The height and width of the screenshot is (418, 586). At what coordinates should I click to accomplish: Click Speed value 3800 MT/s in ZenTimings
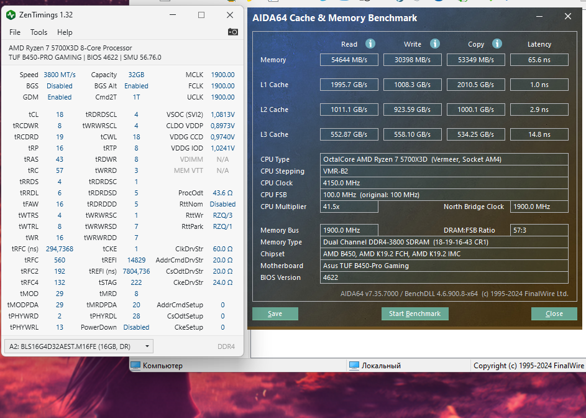(60, 75)
